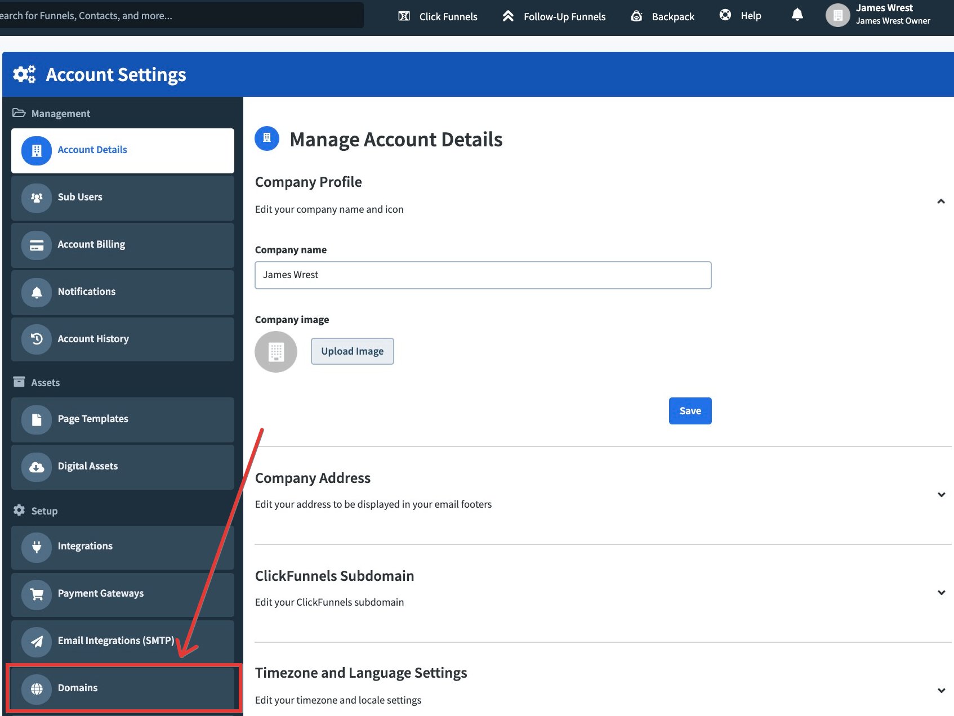Click the search funnels and contacts box

pyautogui.click(x=181, y=15)
